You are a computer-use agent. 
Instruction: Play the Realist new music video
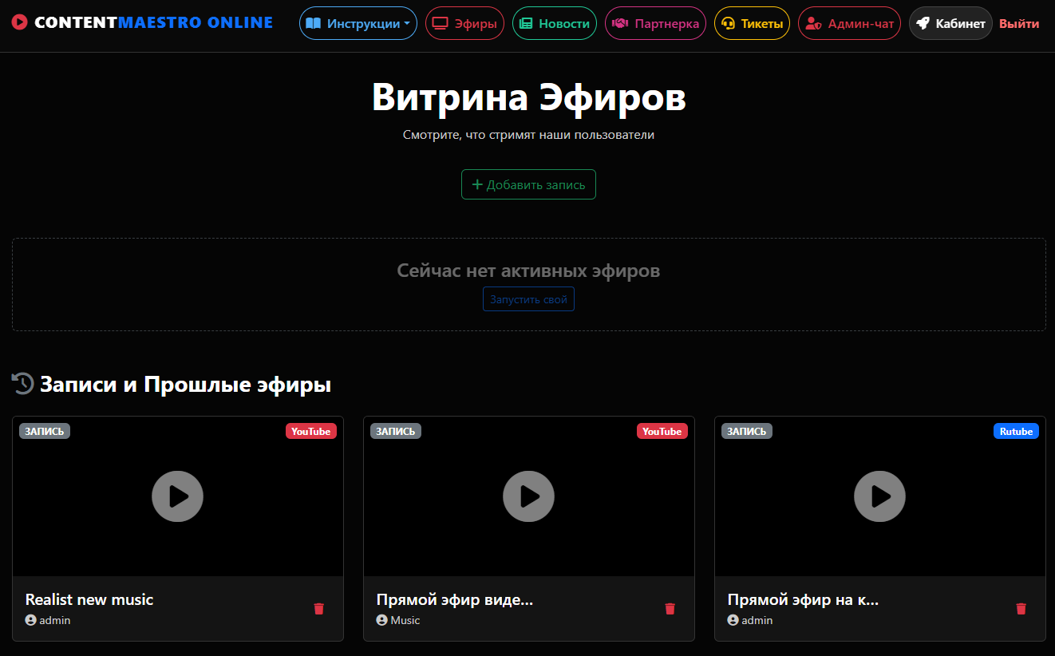pyautogui.click(x=177, y=496)
